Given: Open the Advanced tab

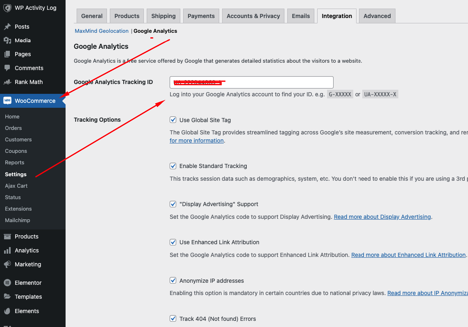Looking at the screenshot, I should click(x=377, y=16).
